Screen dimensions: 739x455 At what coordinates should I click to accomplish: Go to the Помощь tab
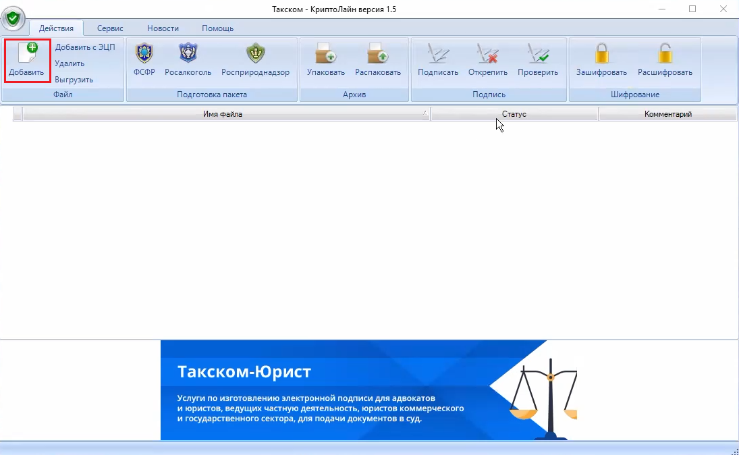coord(217,28)
